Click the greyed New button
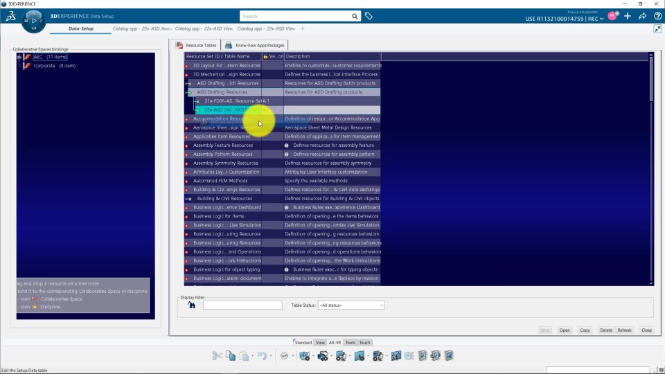The image size is (665, 374). pos(544,330)
